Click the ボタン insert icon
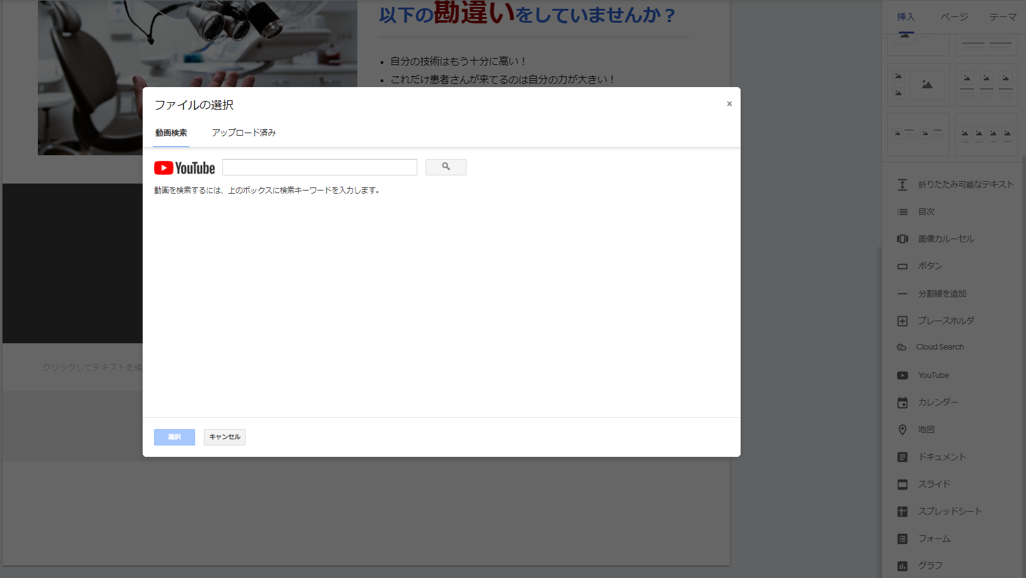Viewport: 1026px width, 578px height. [x=902, y=266]
